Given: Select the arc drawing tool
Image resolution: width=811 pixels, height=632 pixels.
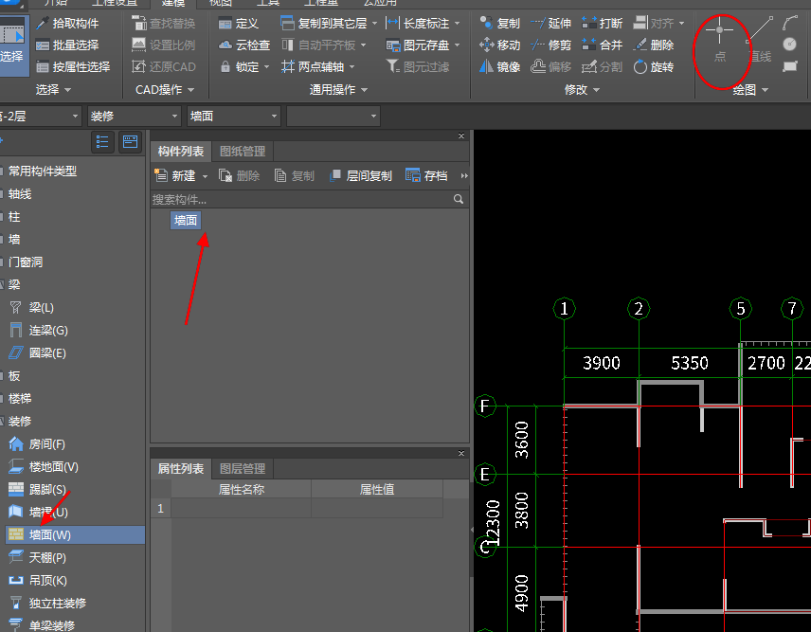Looking at the screenshot, I should click(x=790, y=23).
